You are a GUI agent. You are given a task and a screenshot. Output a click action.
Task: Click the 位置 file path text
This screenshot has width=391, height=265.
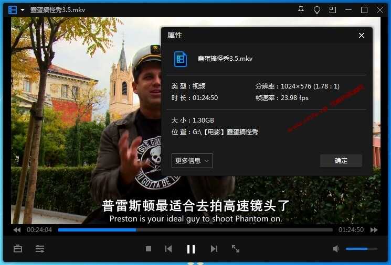215,132
